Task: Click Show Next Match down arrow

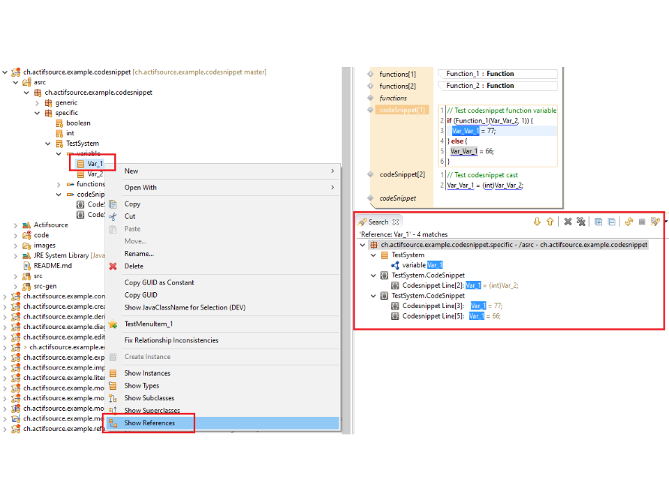Action: coord(537,222)
